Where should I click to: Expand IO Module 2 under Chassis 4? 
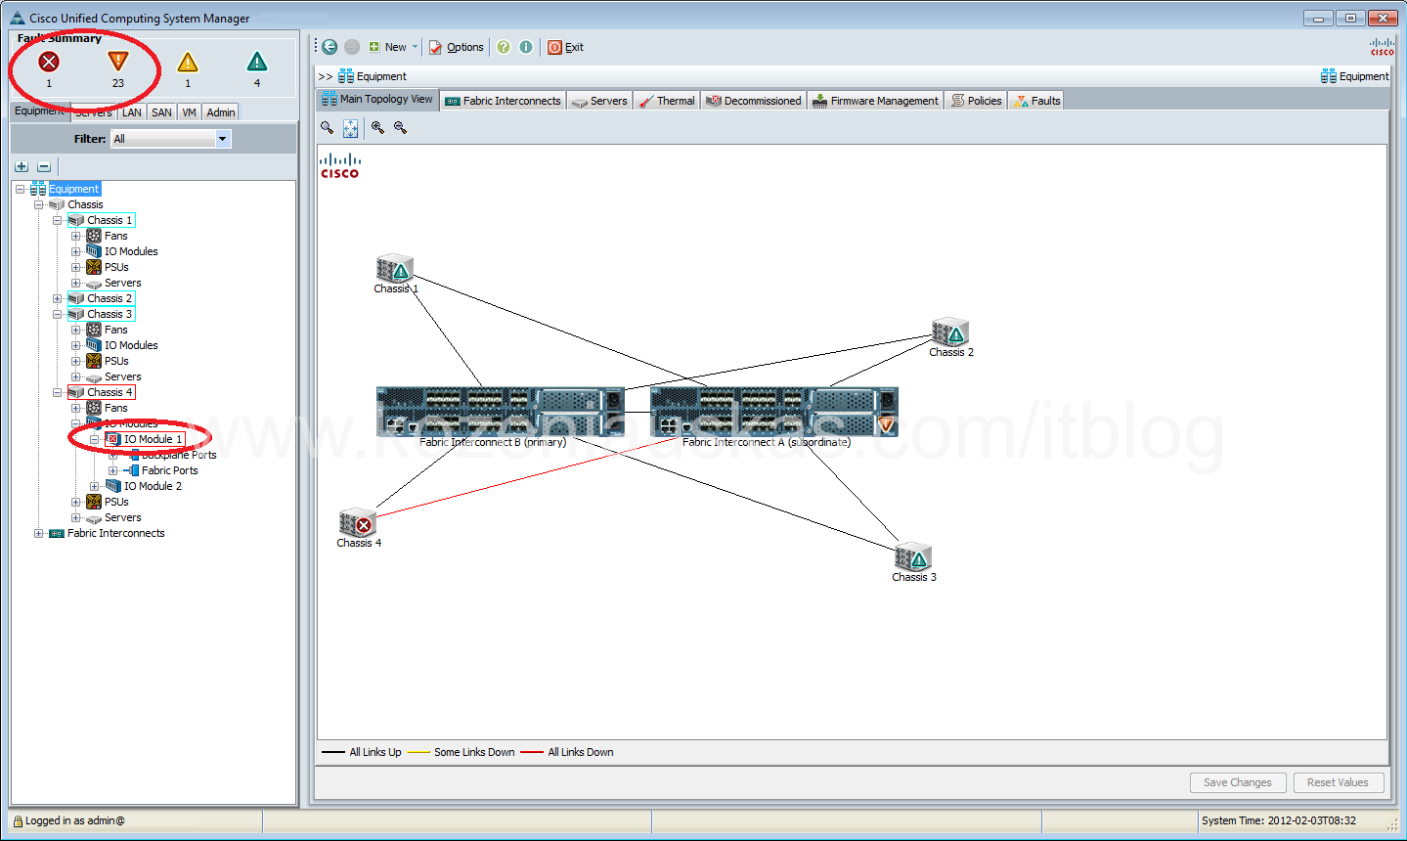pos(95,486)
